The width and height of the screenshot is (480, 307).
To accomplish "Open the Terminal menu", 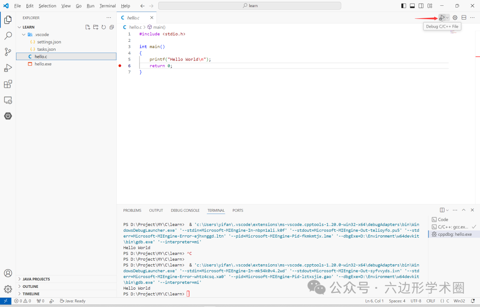I will pyautogui.click(x=107, y=6).
